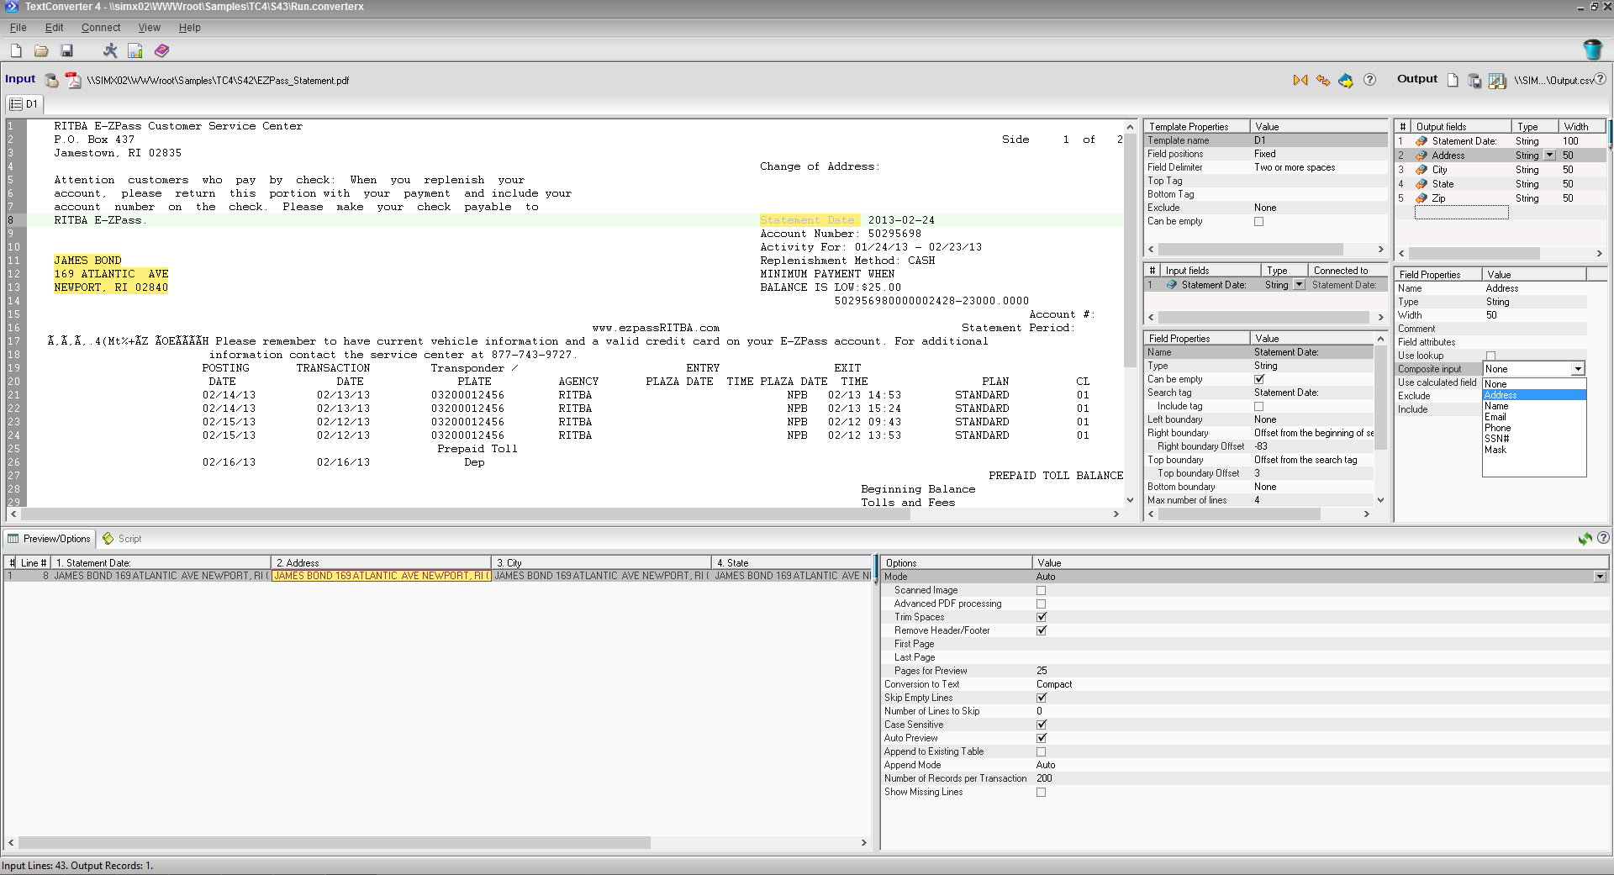This screenshot has height=875, width=1614.
Task: Open the Mode Auto dropdown
Action: [x=1599, y=577]
